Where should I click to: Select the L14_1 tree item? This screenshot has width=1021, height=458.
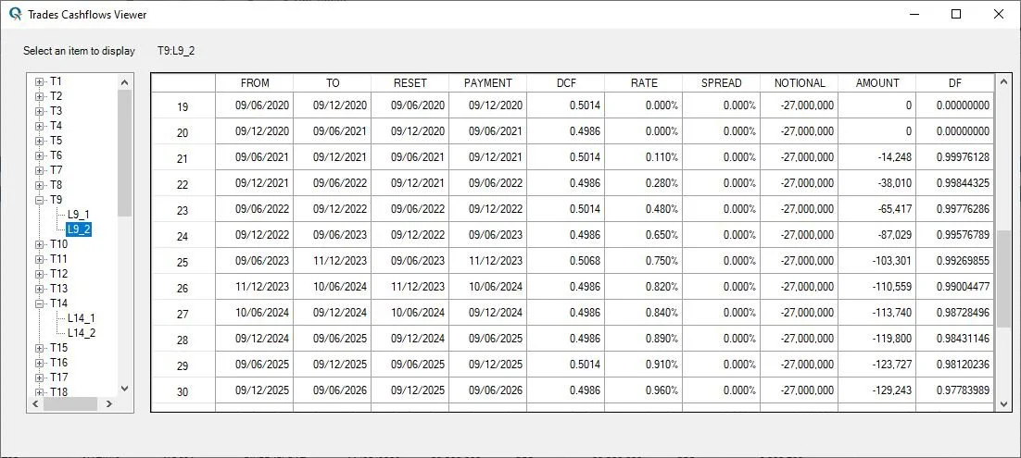[x=82, y=318]
